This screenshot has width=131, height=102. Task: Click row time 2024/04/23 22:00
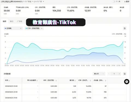[11, 92]
